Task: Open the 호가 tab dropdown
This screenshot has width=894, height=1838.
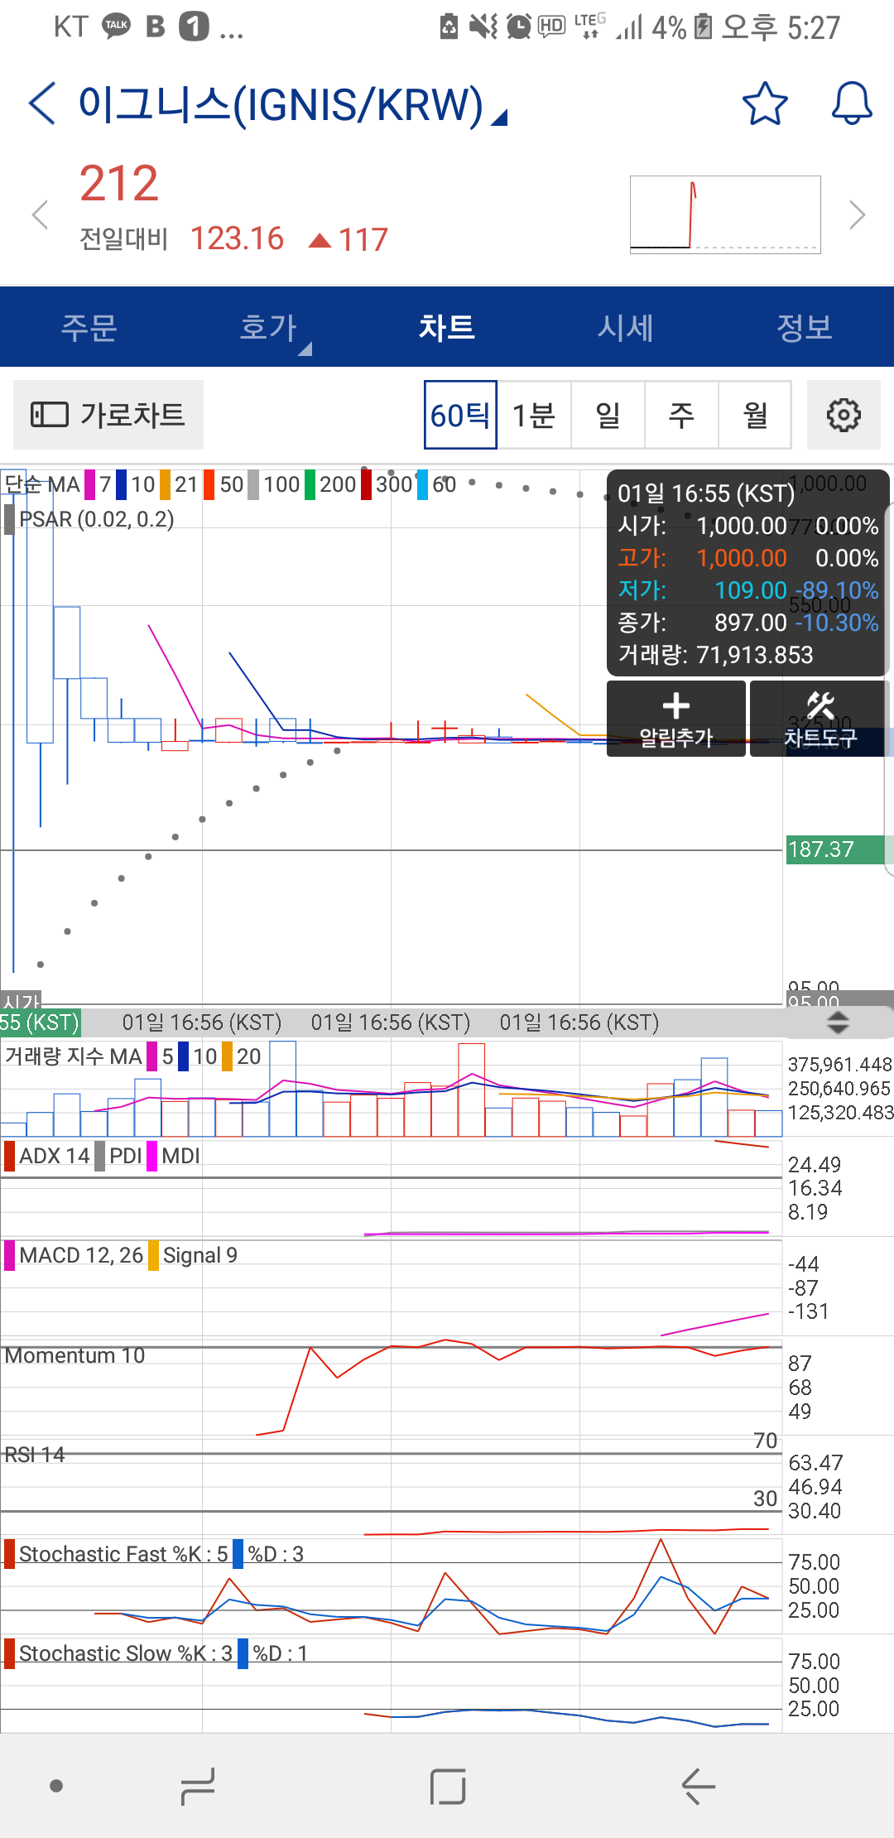Action: coord(268,328)
